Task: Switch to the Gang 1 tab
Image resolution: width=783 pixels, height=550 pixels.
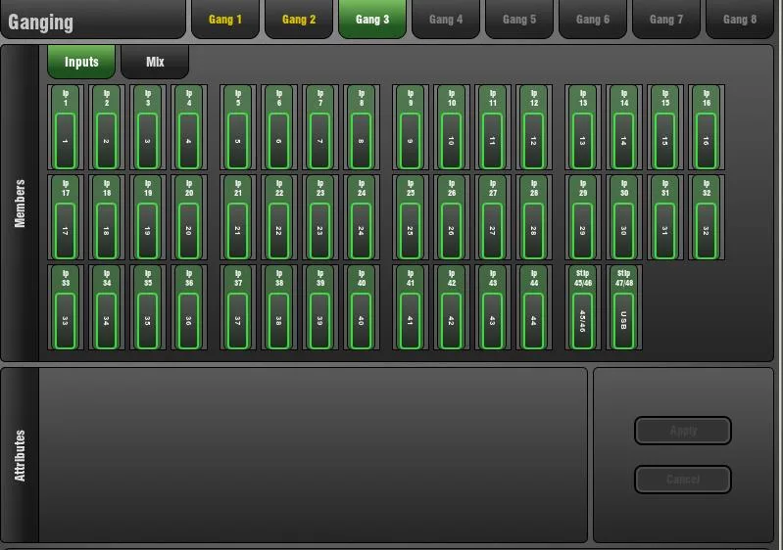Action: click(x=225, y=19)
